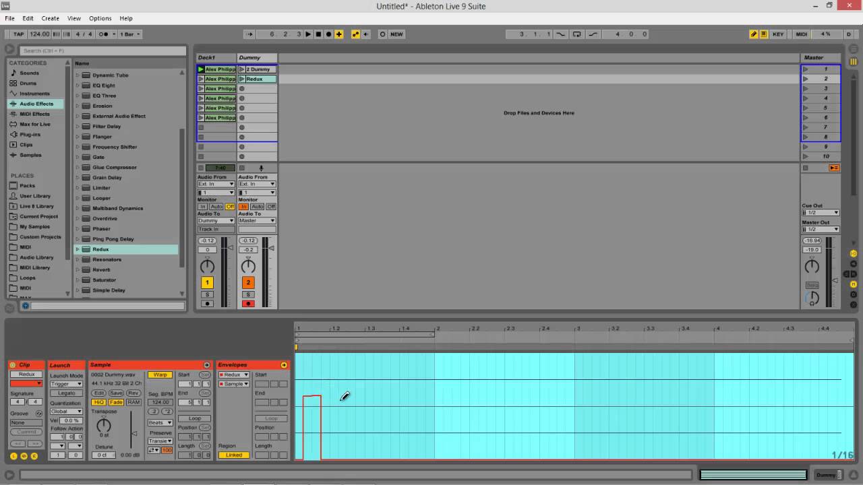Click the transport Play button

(x=308, y=34)
